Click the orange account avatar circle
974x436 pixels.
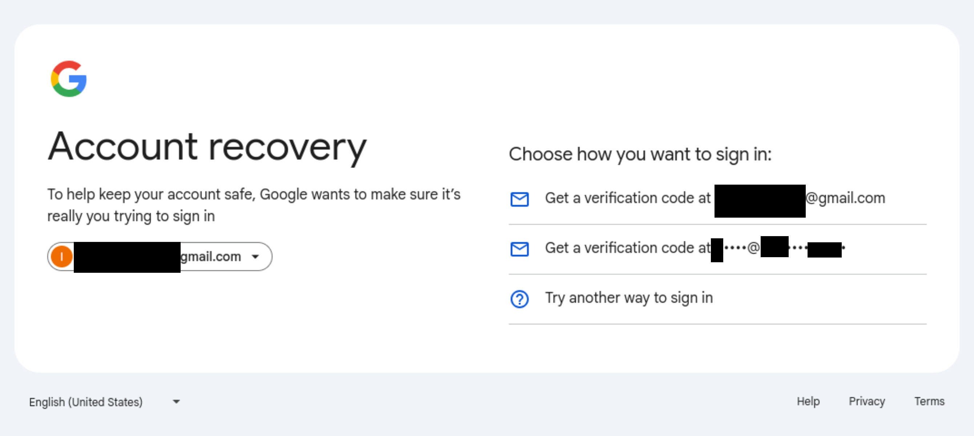click(62, 256)
